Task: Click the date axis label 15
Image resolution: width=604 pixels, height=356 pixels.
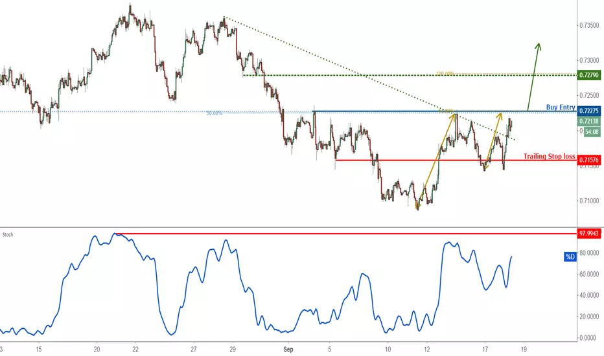Action: tap(38, 350)
